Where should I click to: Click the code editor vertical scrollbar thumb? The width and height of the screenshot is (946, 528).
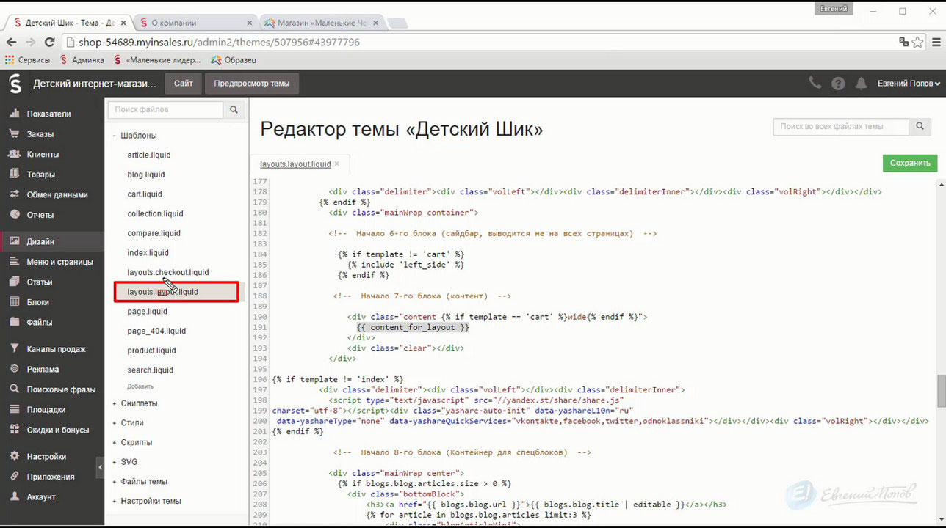941,391
